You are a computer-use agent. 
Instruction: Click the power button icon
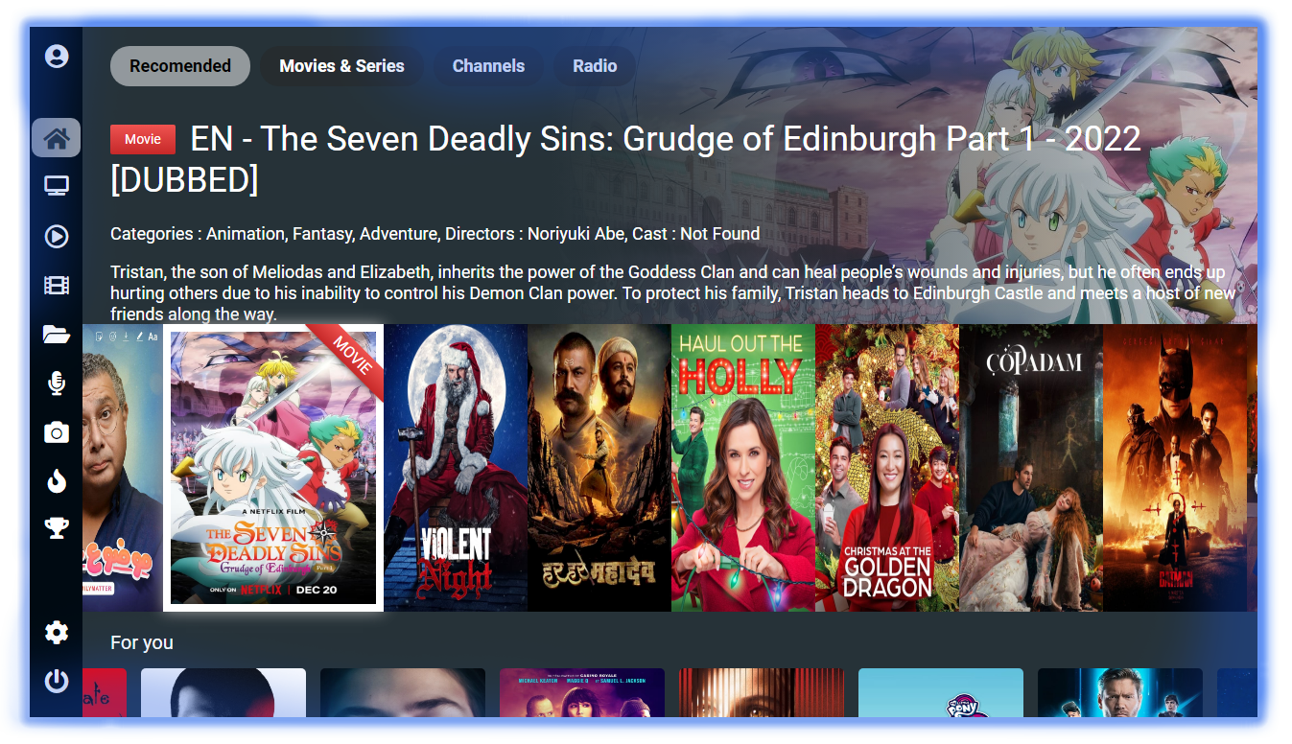pyautogui.click(x=57, y=682)
